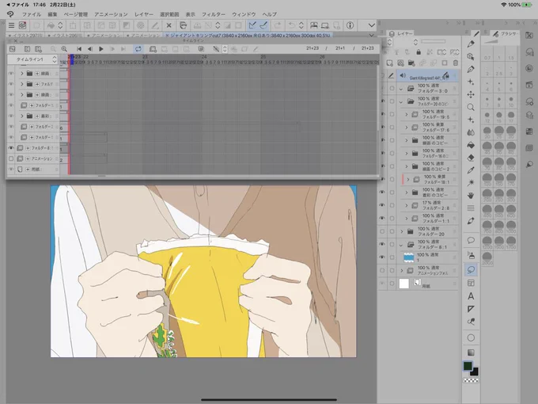Viewport: 538px width, 404px height.
Task: Click the hamburger menu icon in command bar
Action: point(11,25)
